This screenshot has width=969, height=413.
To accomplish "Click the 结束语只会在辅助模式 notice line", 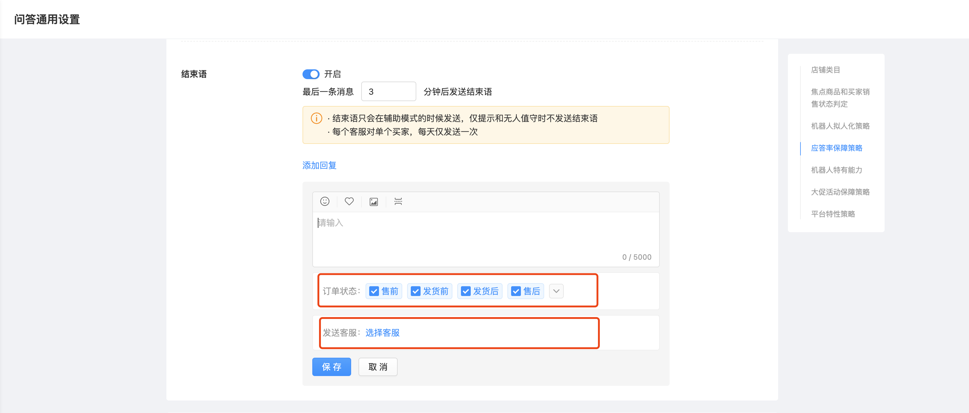I will click(x=462, y=119).
